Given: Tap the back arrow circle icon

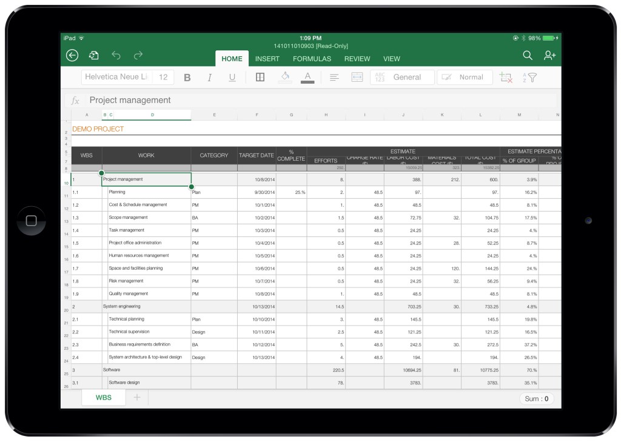Looking at the screenshot, I should coord(72,55).
